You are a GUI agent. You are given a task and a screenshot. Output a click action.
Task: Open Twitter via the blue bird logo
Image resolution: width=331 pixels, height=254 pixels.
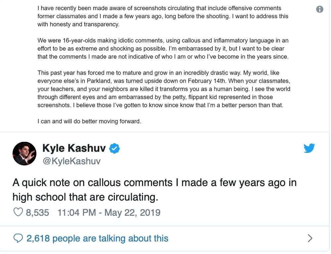coord(309,148)
